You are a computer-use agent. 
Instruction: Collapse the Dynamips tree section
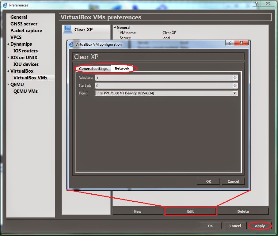pos(8,44)
